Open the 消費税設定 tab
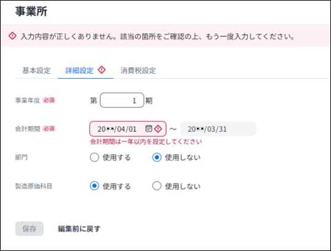331x251 pixels. (x=138, y=71)
